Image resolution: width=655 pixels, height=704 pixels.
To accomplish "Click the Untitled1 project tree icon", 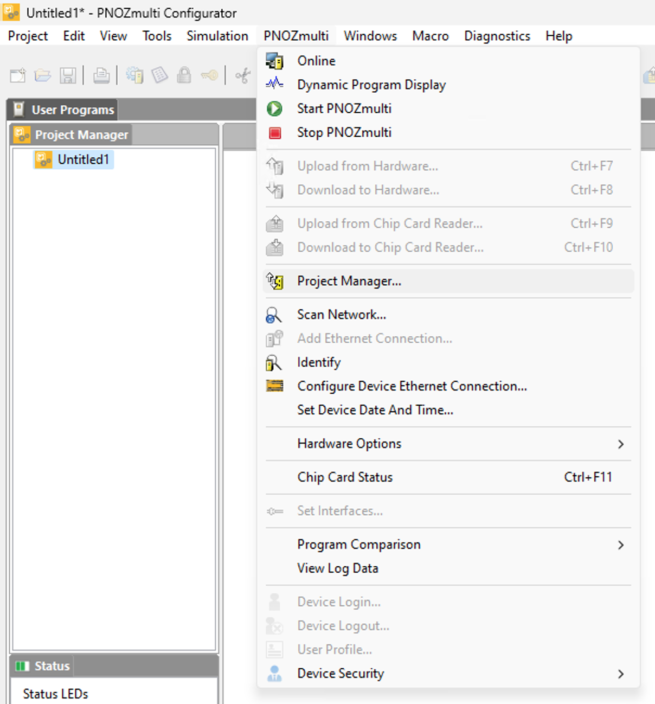I will (43, 159).
